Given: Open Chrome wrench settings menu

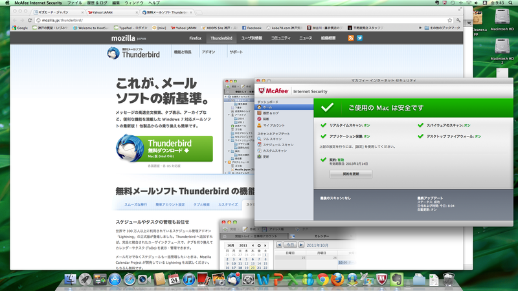Looking at the screenshot, I should (458, 20).
